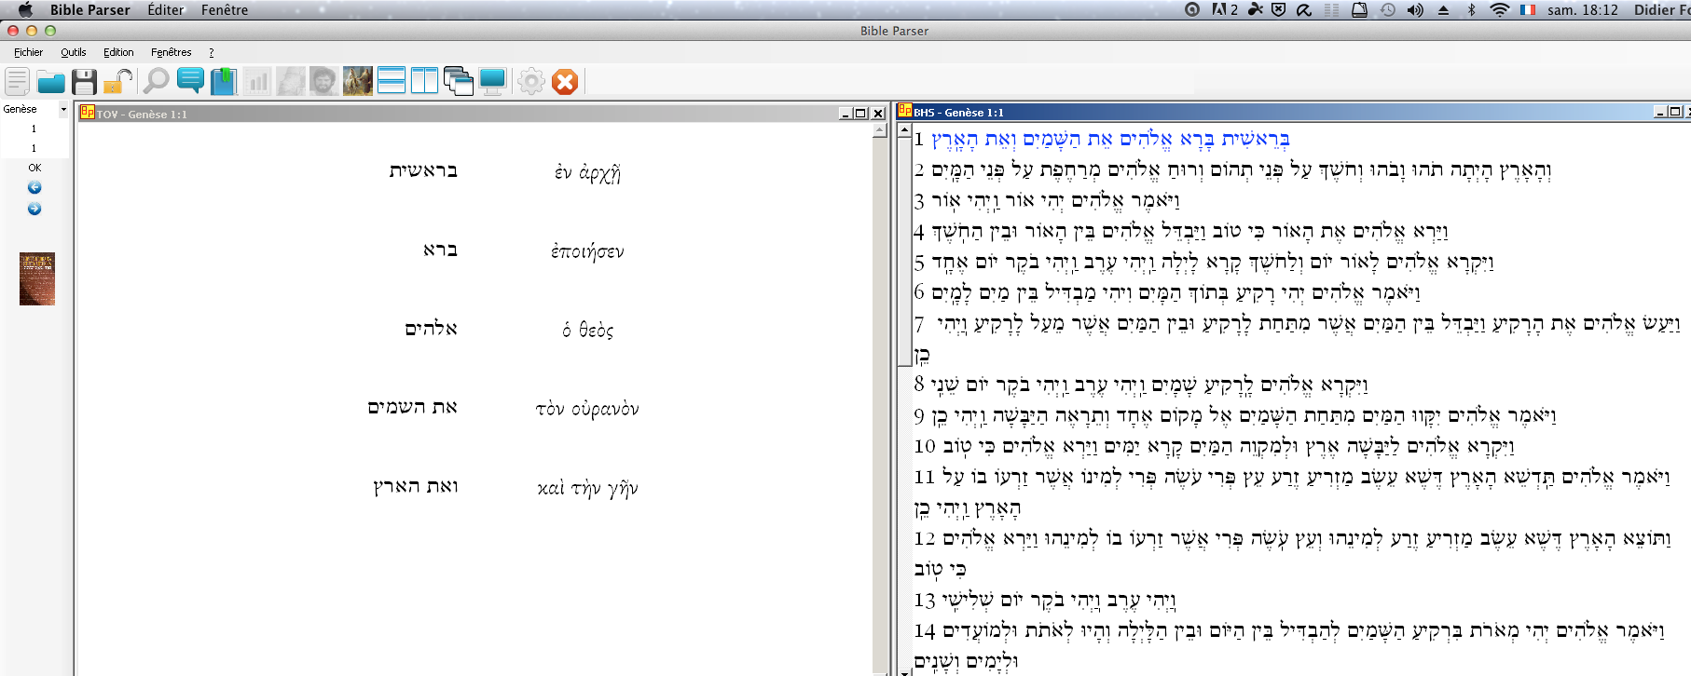Click the orange X quit icon in toolbar
The height and width of the screenshot is (676, 1691).
pyautogui.click(x=565, y=82)
